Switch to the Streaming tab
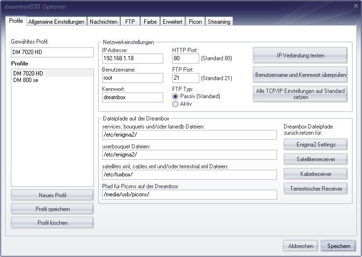Image resolution: width=362 pixels, height=257 pixels. (x=219, y=22)
